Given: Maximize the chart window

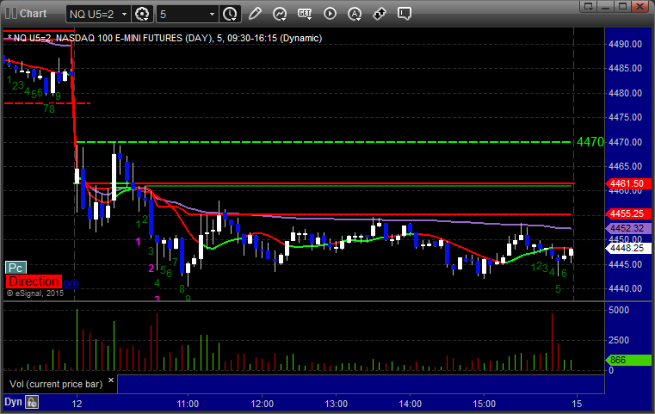Looking at the screenshot, I should tap(623, 6).
